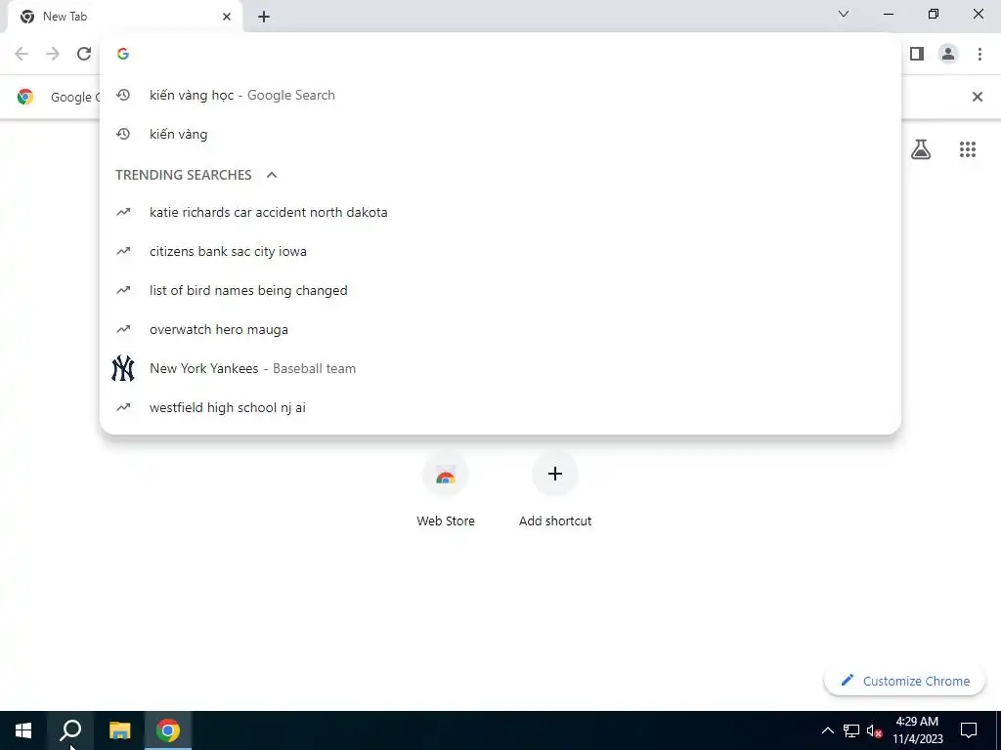
Task: Reload the current page
Action: [84, 54]
